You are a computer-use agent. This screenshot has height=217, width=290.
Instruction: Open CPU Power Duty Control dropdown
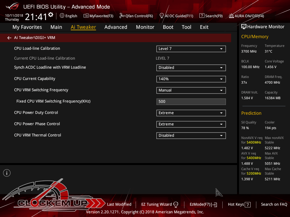click(191, 113)
